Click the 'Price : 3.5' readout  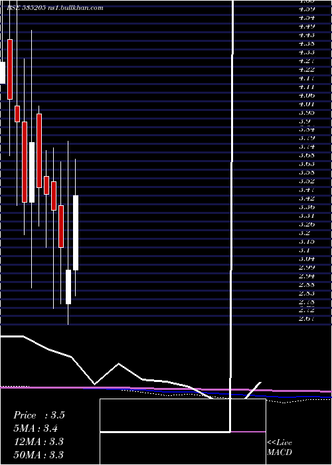[39, 415]
